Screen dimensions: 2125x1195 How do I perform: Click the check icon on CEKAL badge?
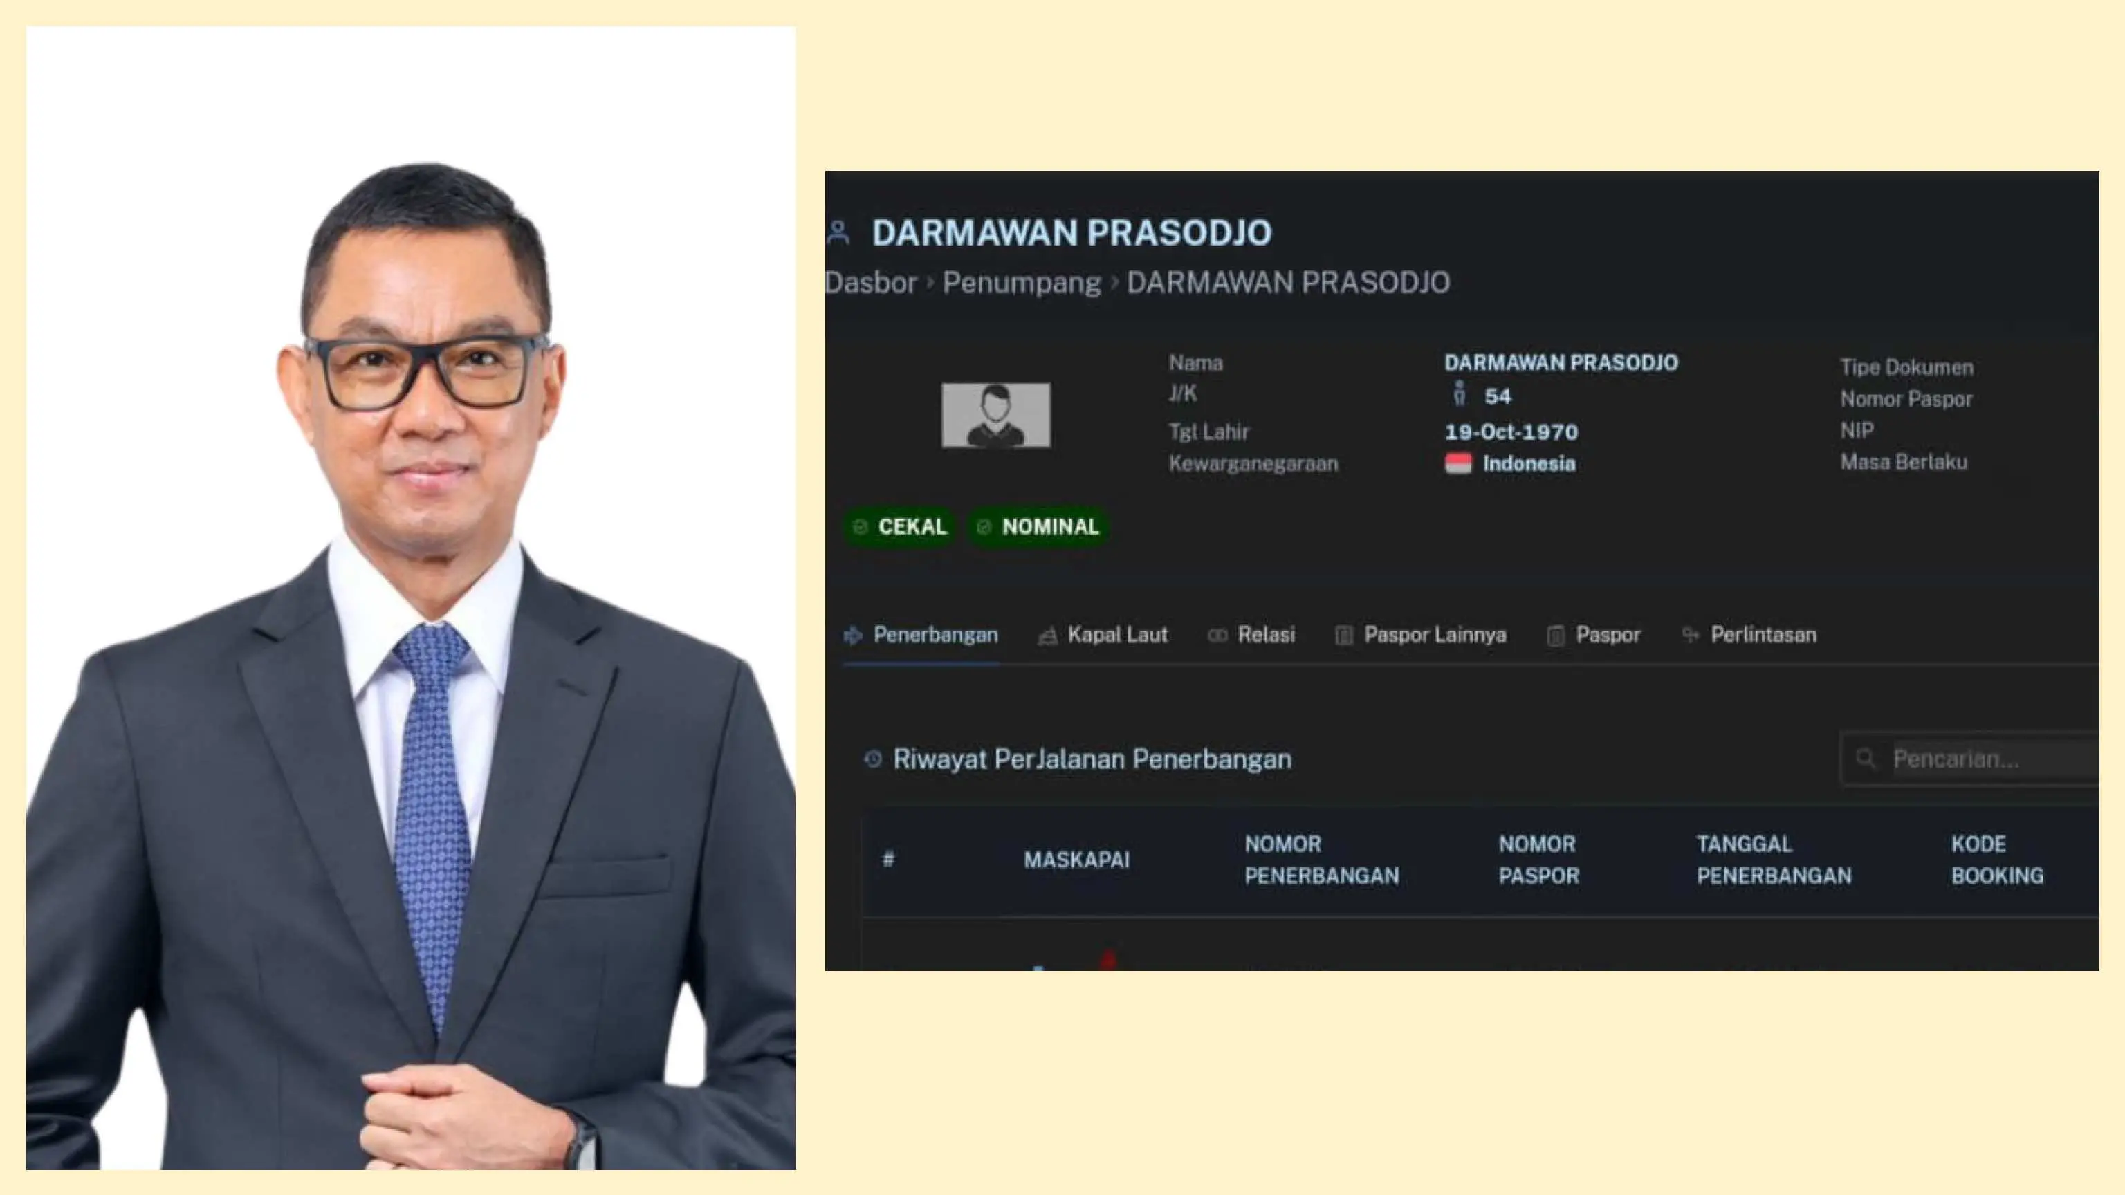coord(860,527)
